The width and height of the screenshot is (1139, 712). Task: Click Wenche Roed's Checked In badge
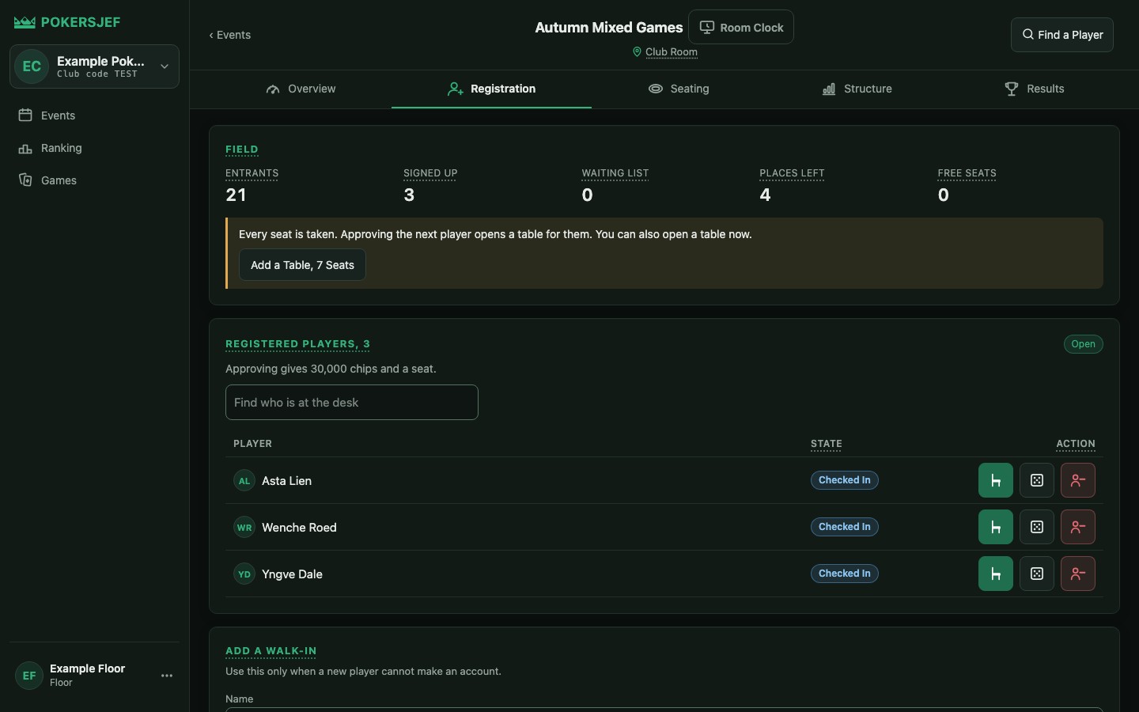pos(844,527)
